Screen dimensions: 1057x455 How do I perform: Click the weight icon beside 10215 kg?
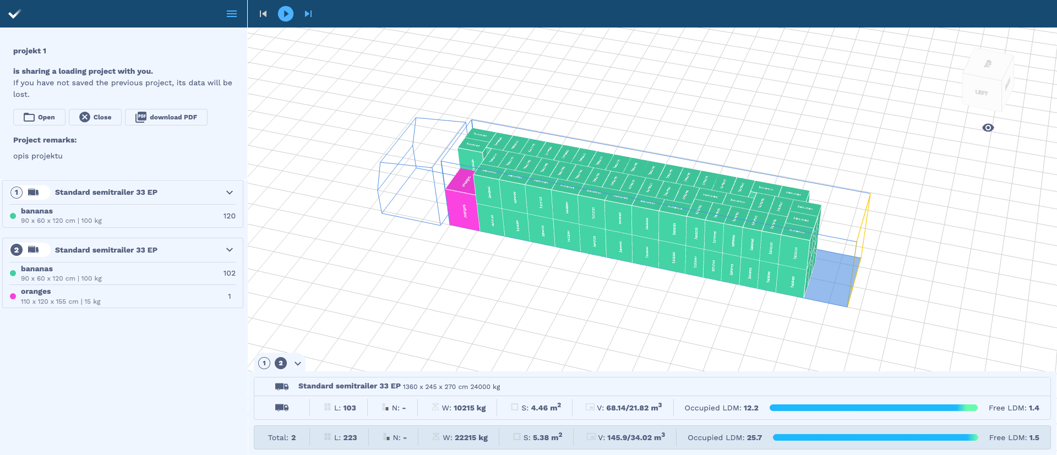pos(435,407)
